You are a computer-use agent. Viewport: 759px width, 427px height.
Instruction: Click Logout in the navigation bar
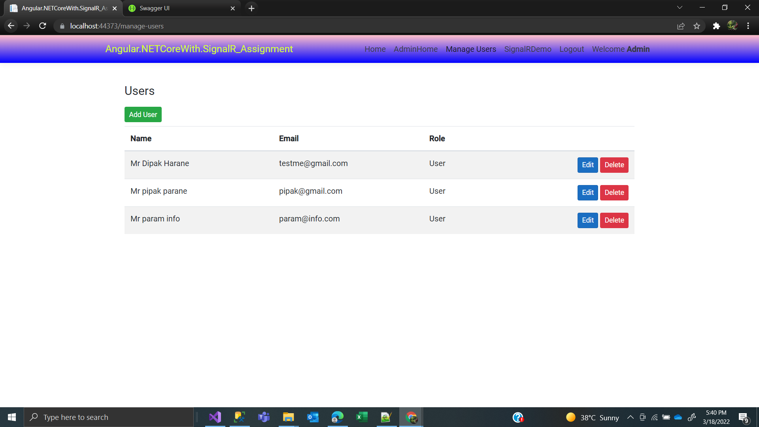572,49
